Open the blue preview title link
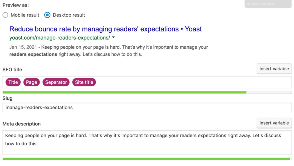The height and width of the screenshot is (166, 294). [x=105, y=29]
